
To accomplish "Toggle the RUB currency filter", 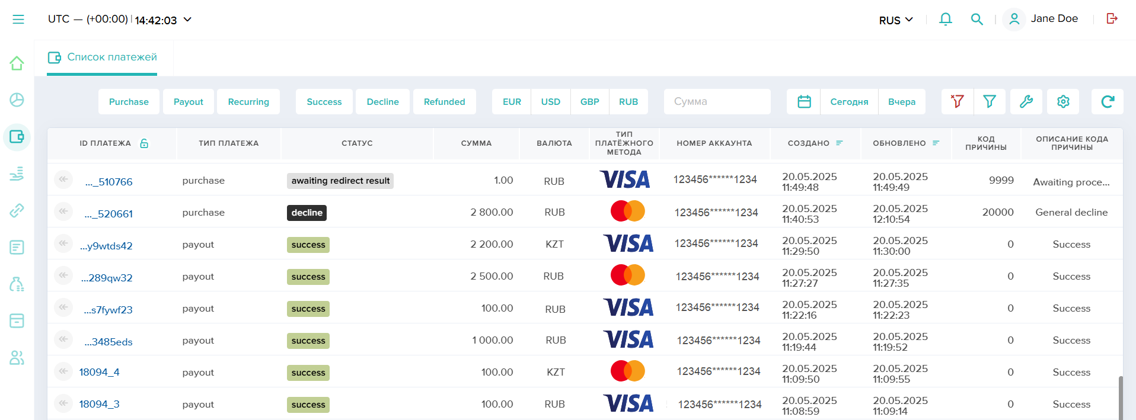I will pos(628,102).
